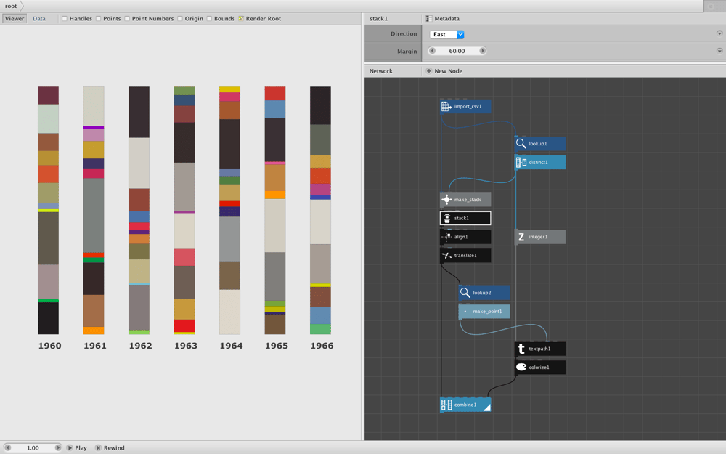Select the make_stack node label

(x=468, y=200)
